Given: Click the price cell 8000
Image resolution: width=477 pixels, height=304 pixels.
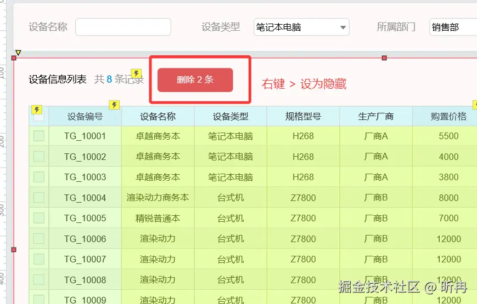Looking at the screenshot, I should 445,198.
